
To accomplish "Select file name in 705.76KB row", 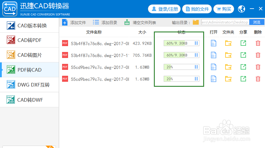I will click(100, 55).
